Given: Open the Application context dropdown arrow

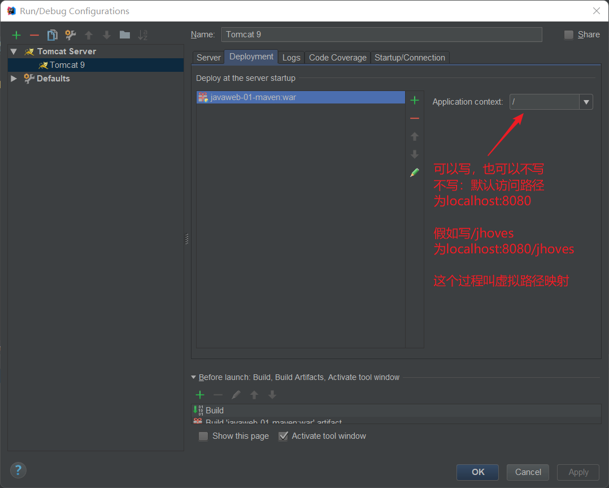Looking at the screenshot, I should tap(586, 102).
